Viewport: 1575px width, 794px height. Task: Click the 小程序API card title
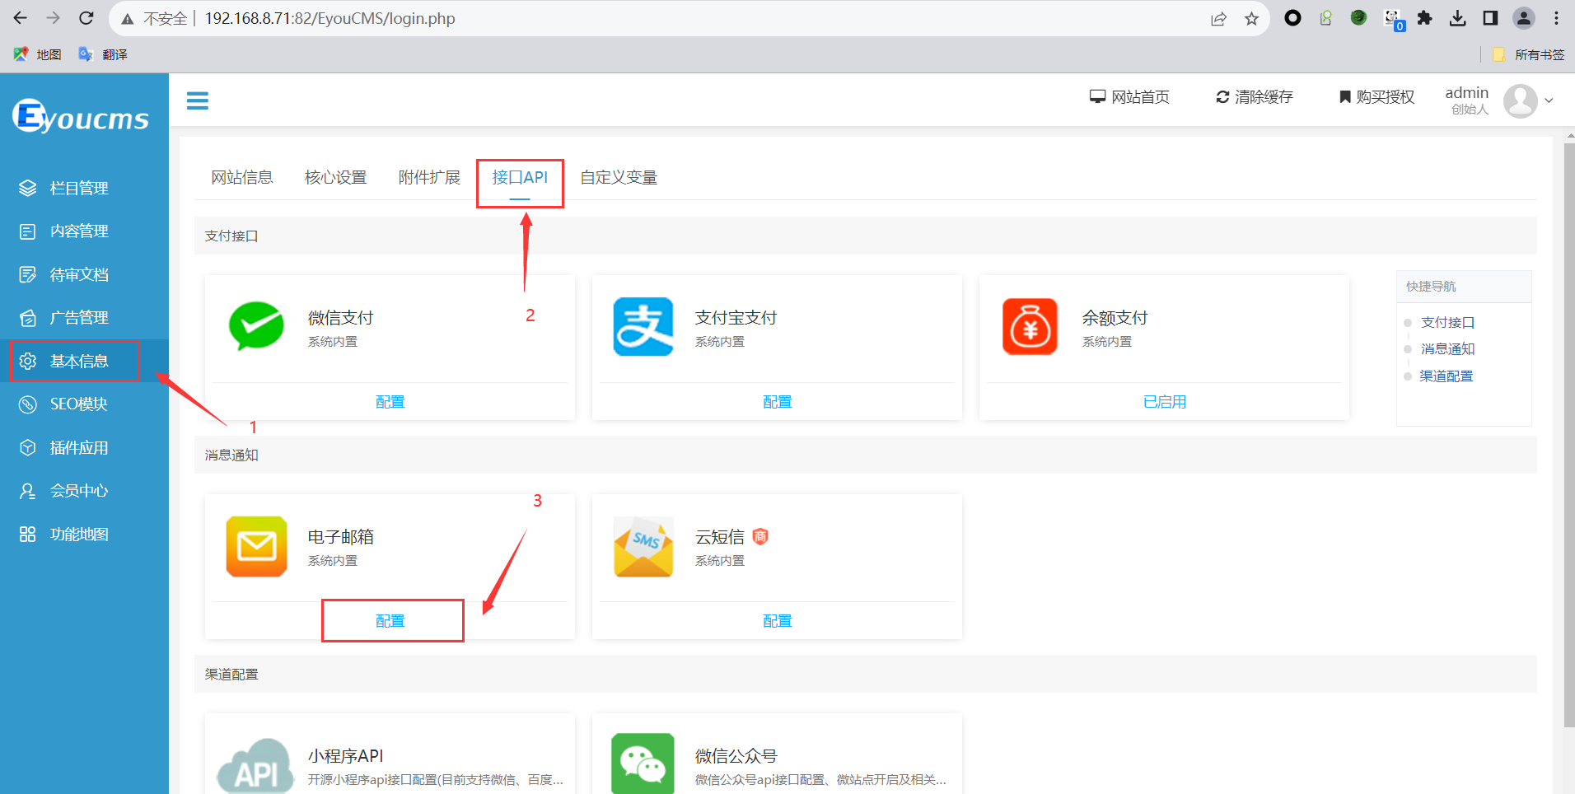point(345,756)
